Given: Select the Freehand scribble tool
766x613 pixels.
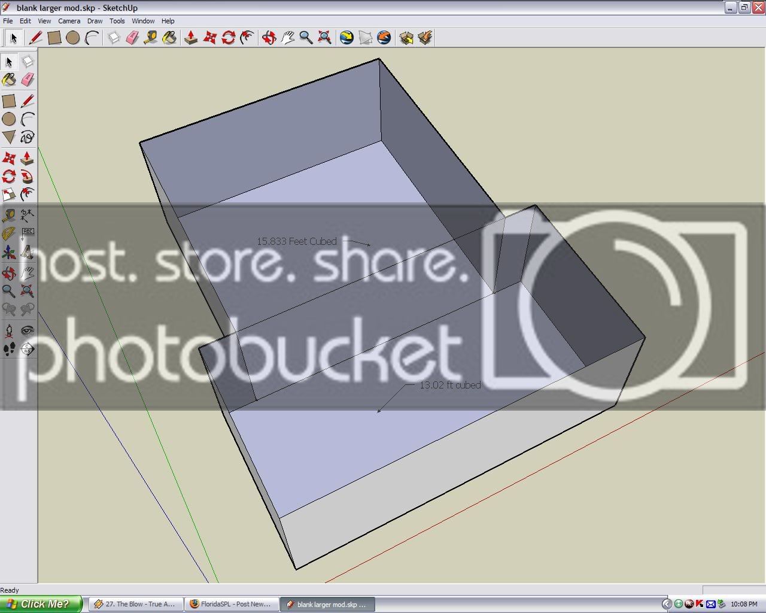Looking at the screenshot, I should pyautogui.click(x=28, y=137).
